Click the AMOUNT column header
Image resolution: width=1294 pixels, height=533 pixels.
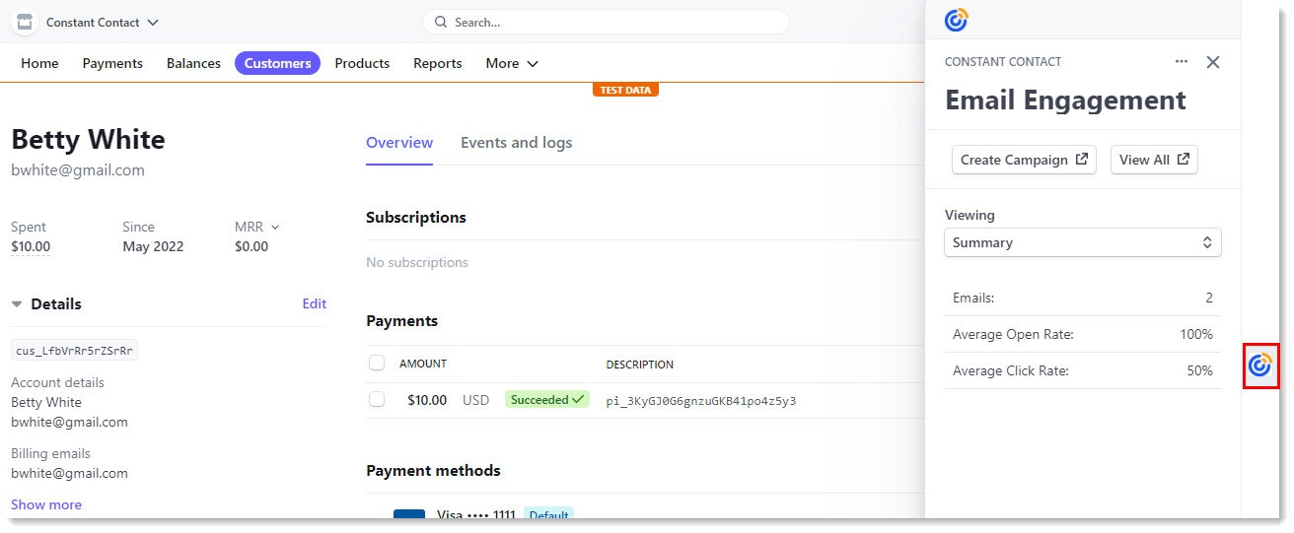coord(423,364)
